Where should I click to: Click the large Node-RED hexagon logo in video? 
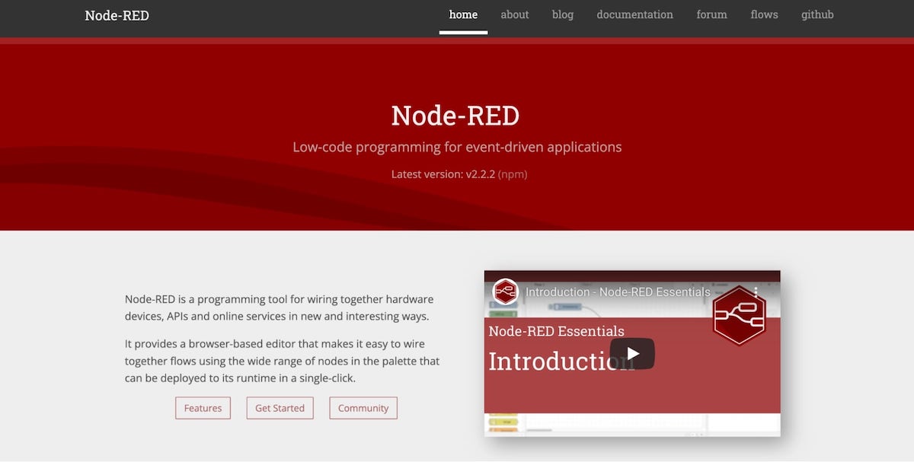(x=739, y=316)
